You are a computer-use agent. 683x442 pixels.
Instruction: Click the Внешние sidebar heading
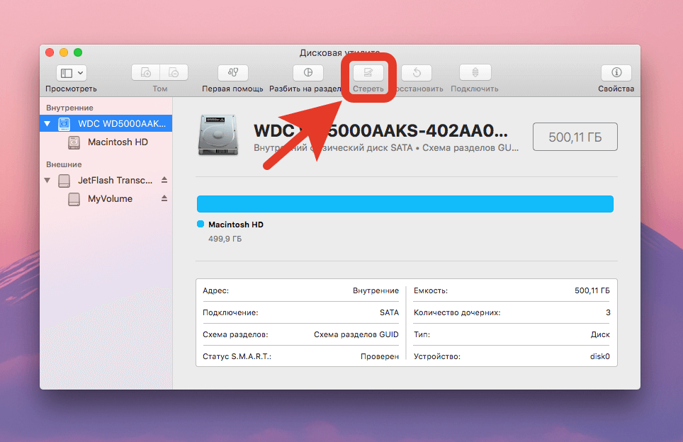[x=64, y=164]
